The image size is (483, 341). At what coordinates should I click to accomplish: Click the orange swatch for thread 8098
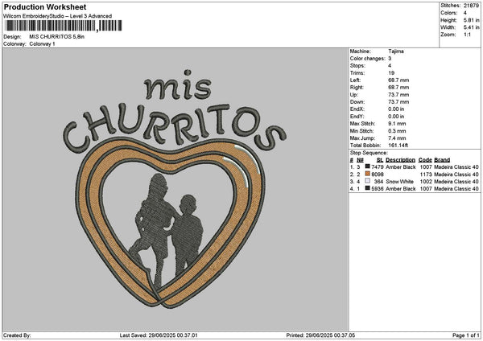[368, 174]
